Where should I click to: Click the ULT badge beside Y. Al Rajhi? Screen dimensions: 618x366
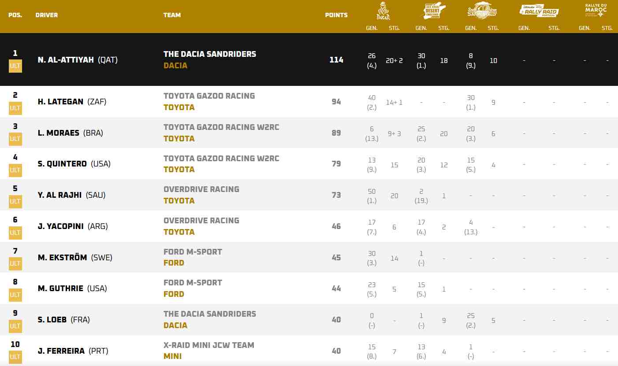[x=15, y=201]
